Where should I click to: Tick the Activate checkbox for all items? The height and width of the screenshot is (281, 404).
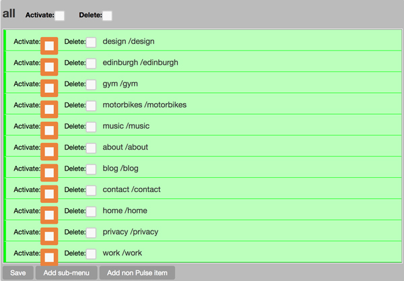[60, 15]
